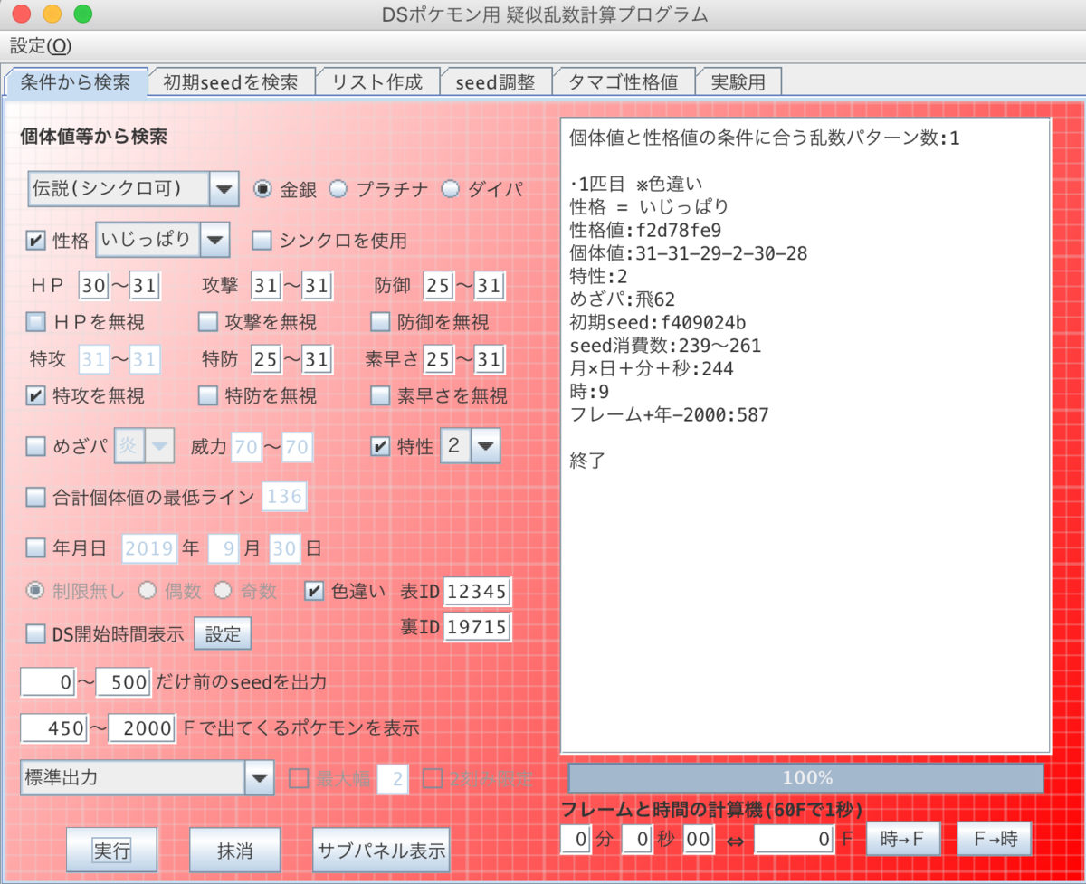
Task: Click the 防御 minimum value field
Action: 437,287
